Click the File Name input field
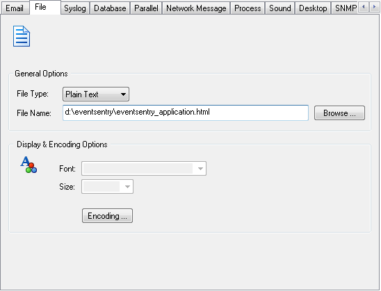 click(186, 113)
